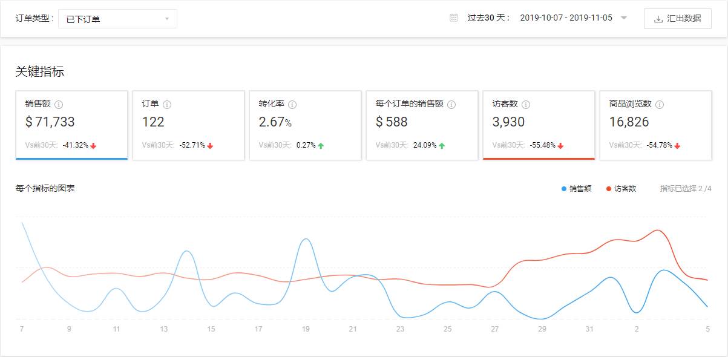Click the red down arrow beside -54.78%
728x357 pixels.
point(677,146)
